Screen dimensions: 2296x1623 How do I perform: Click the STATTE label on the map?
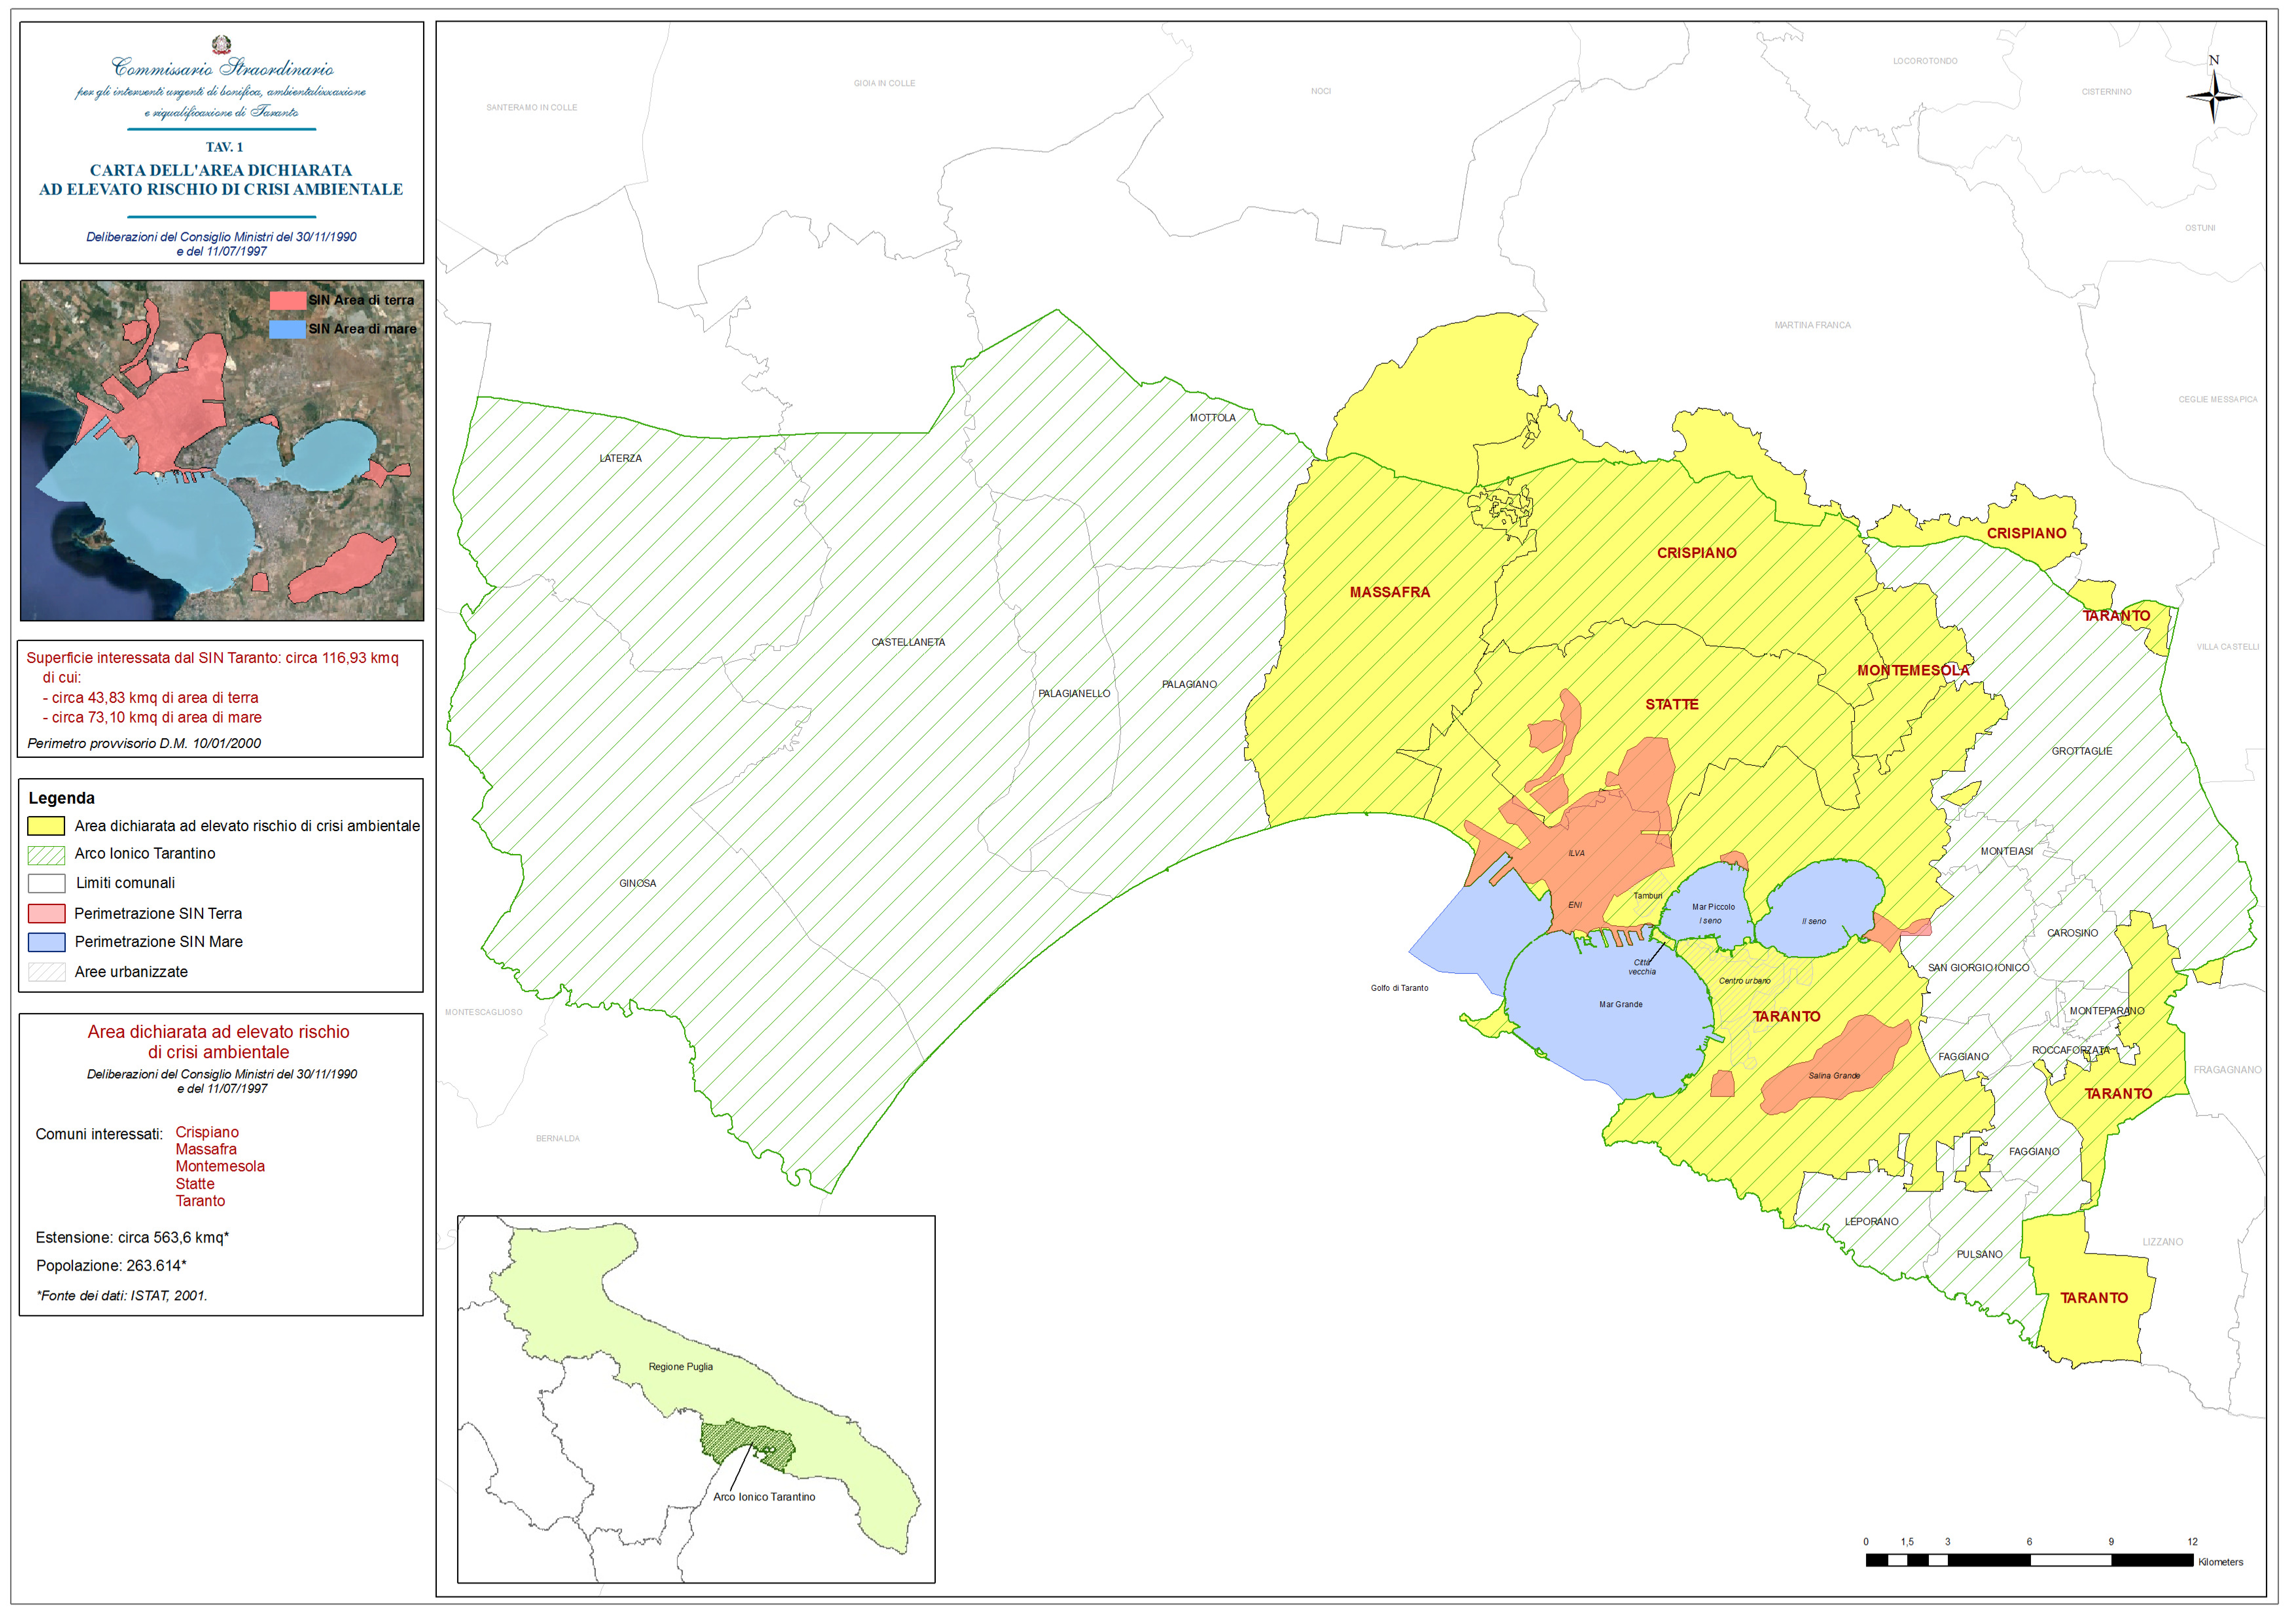1672,705
